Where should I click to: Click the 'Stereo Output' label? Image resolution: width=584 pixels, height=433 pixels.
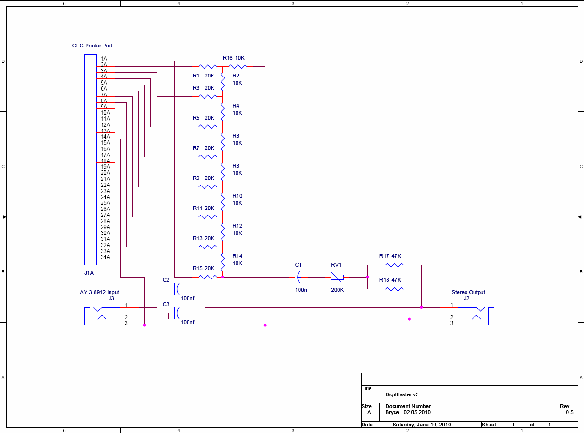point(468,292)
